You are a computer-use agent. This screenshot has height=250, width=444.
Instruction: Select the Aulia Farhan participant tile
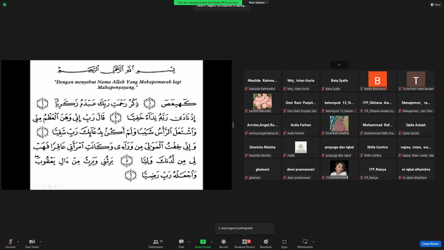click(x=300, y=125)
